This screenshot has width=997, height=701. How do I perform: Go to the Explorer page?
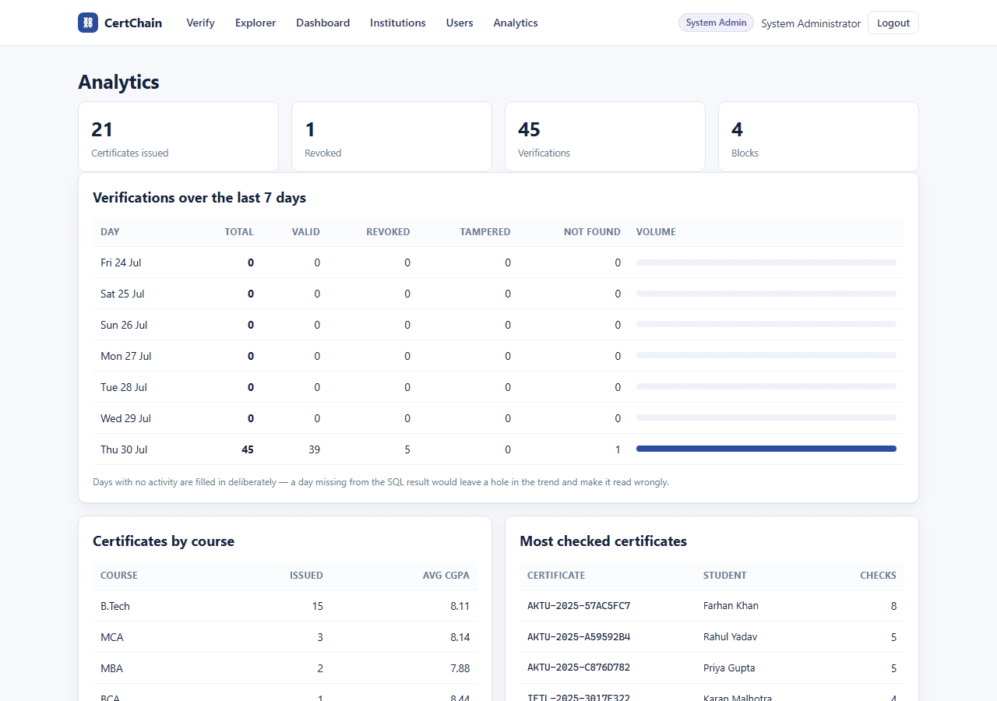(x=255, y=23)
